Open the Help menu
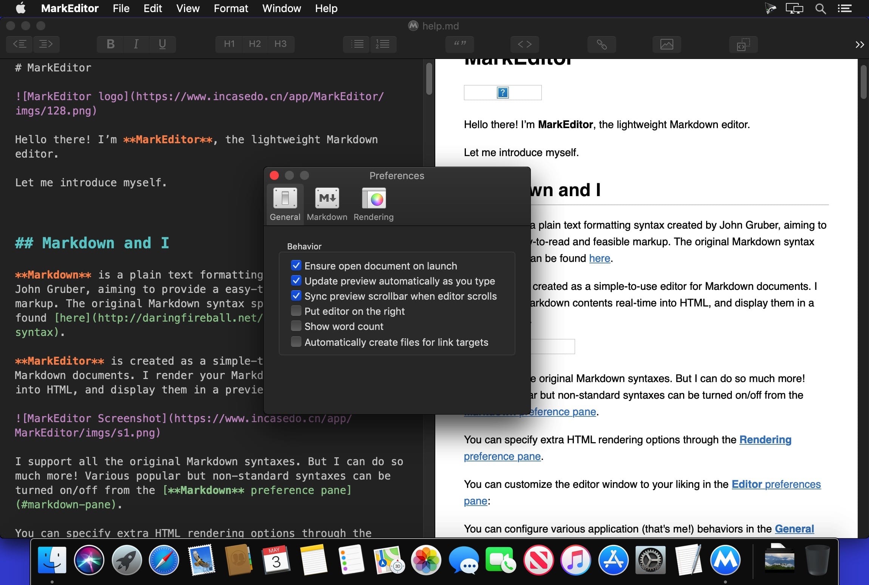The height and width of the screenshot is (585, 869). tap(326, 8)
